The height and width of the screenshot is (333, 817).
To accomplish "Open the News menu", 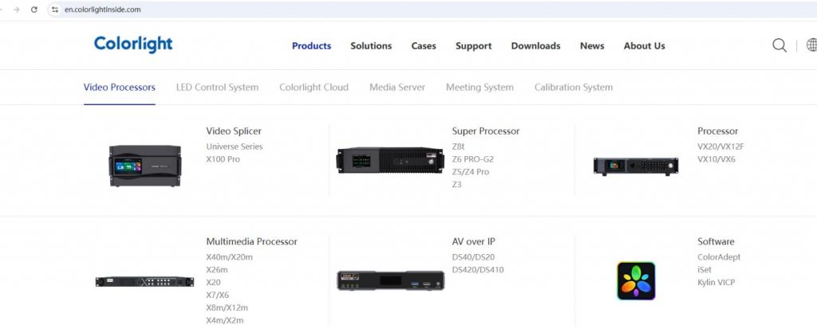I will (592, 45).
